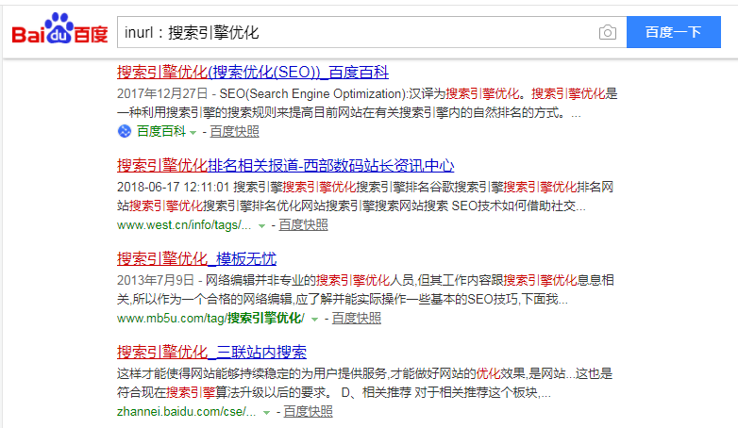Click the 百度一下 search button
The height and width of the screenshot is (428, 738).
point(674,32)
